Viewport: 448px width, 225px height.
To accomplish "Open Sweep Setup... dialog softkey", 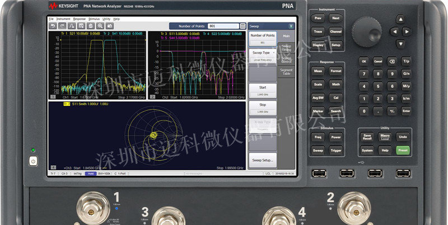I will click(x=263, y=160).
